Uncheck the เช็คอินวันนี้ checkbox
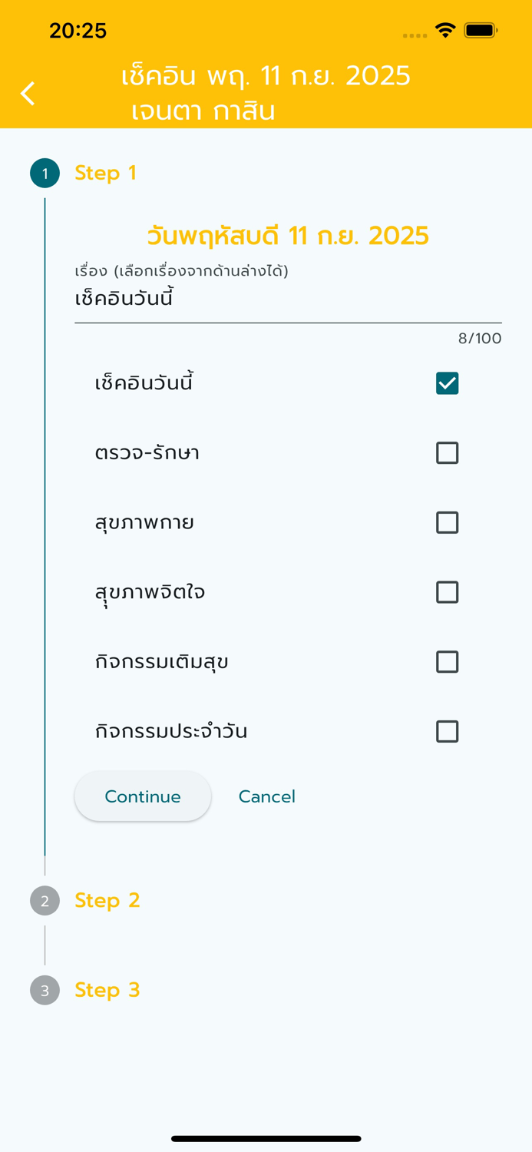This screenshot has height=1152, width=532. tap(447, 382)
